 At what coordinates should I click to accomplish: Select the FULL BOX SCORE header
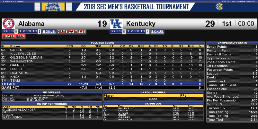pos(102,43)
